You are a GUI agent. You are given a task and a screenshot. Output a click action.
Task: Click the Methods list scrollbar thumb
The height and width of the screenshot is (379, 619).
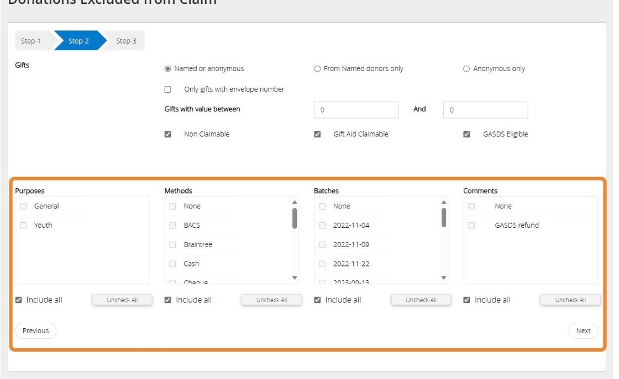pos(295,218)
